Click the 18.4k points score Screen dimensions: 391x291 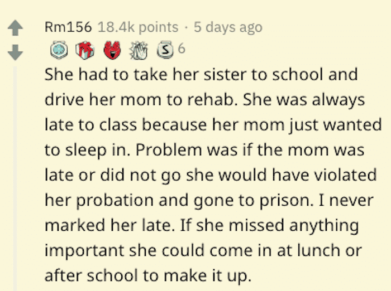(138, 27)
